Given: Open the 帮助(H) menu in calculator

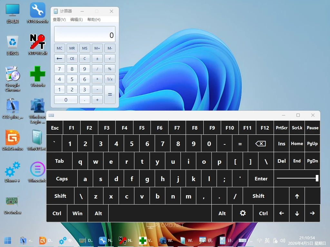Looking at the screenshot, I should [x=94, y=20].
